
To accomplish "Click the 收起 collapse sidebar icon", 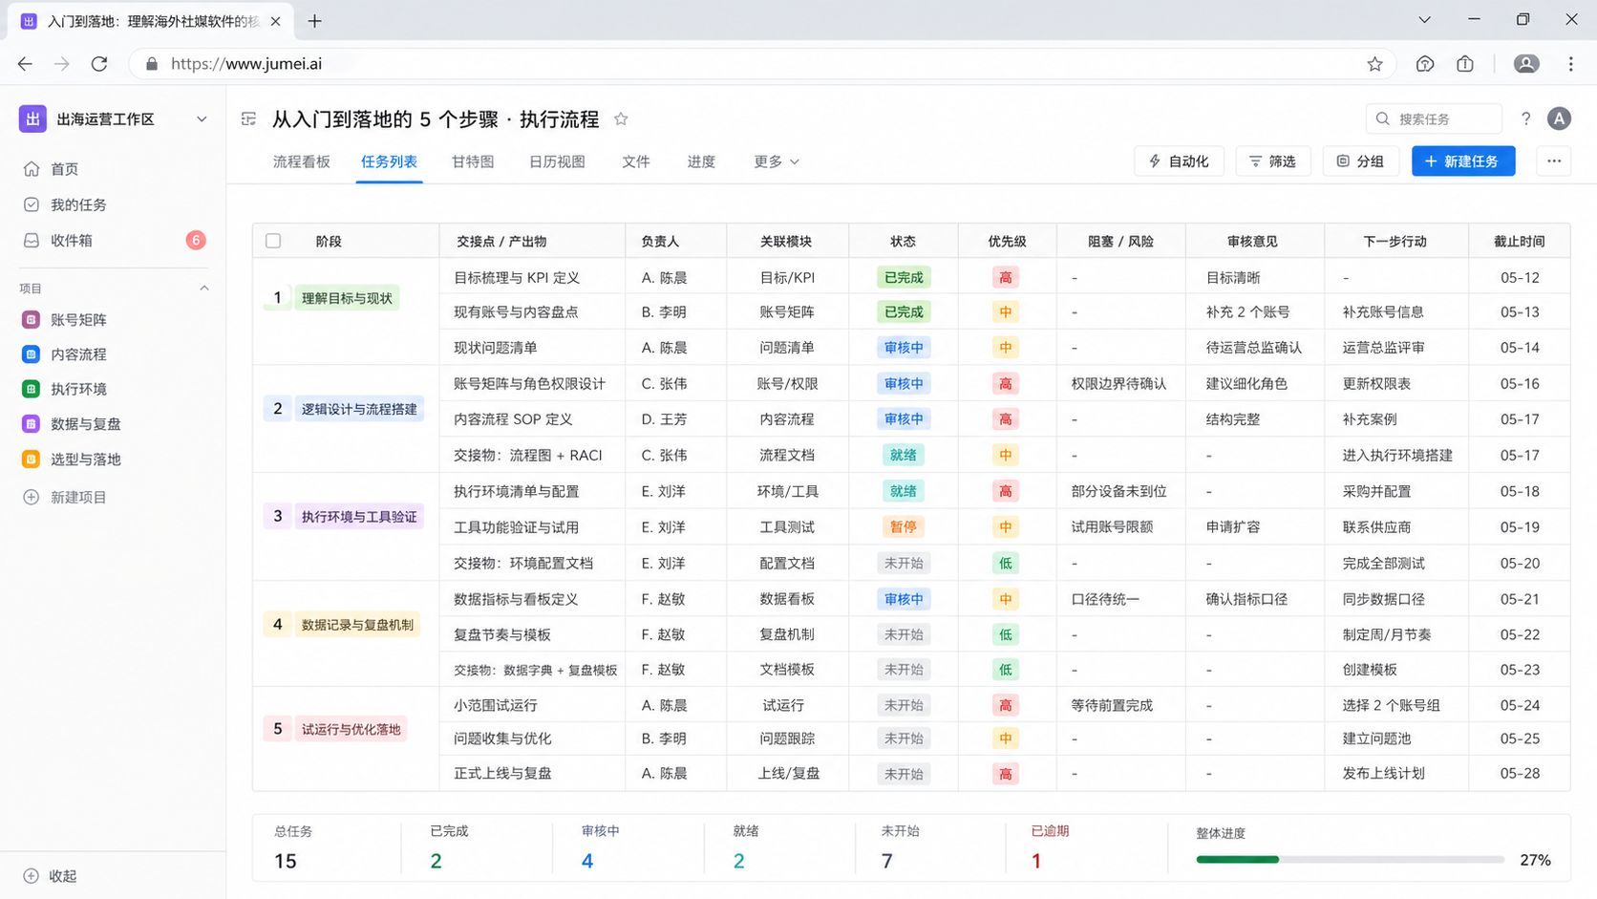I will pos(32,876).
